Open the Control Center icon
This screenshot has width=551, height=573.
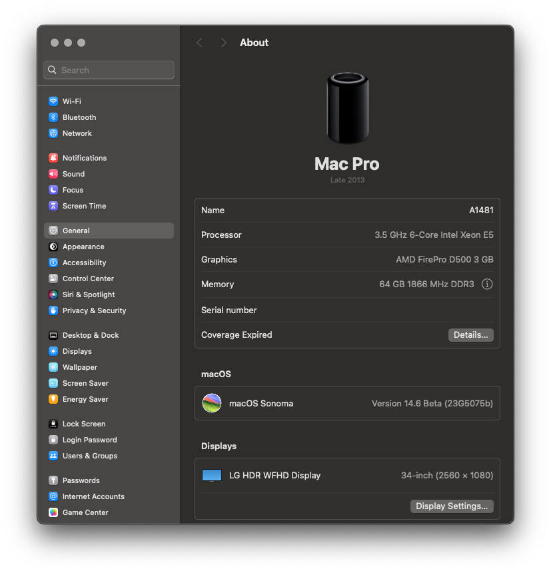[x=53, y=279]
